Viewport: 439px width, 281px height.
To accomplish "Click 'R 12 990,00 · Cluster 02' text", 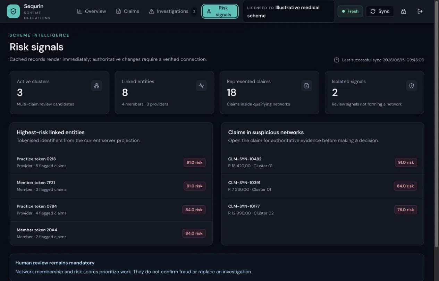I will click(251, 213).
